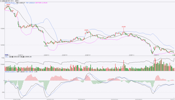Click the magenta BOTTOM band value label
The height and width of the screenshot is (100, 175).
pos(41,3)
